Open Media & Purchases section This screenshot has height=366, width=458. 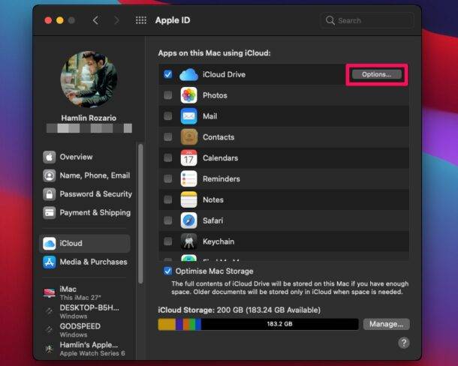coord(85,262)
